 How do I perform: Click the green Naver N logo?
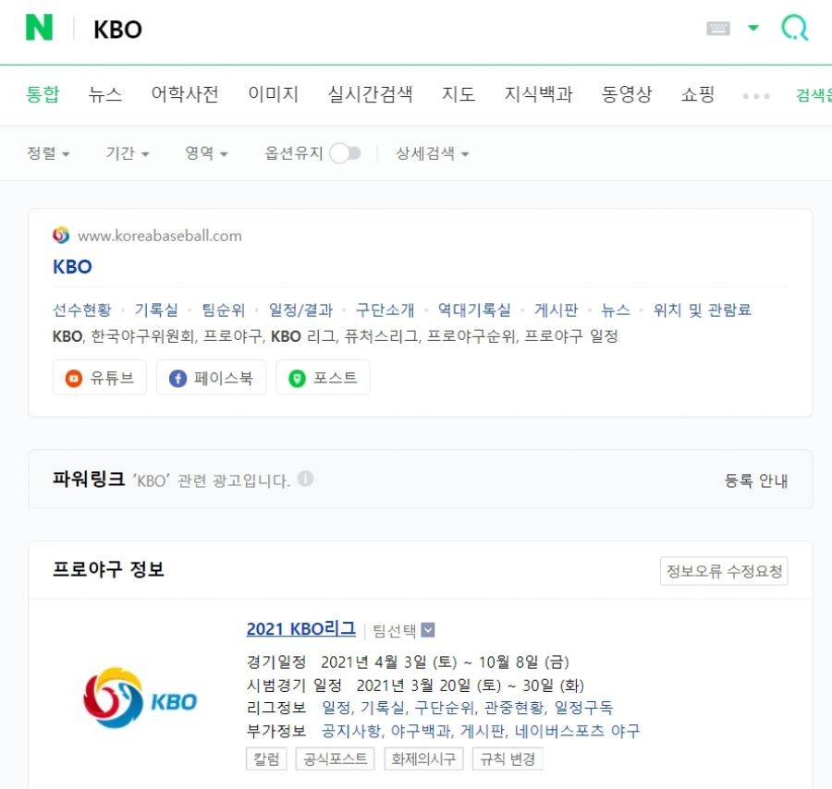point(39,28)
